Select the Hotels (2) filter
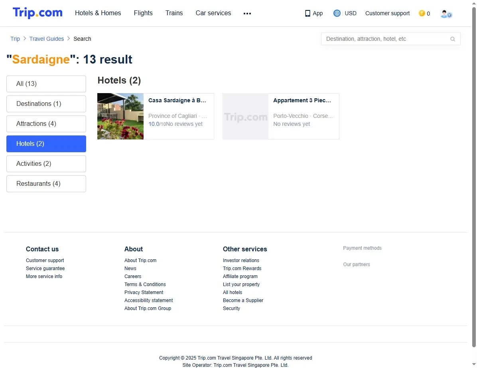Screen dimensions: 477x368 (46, 144)
